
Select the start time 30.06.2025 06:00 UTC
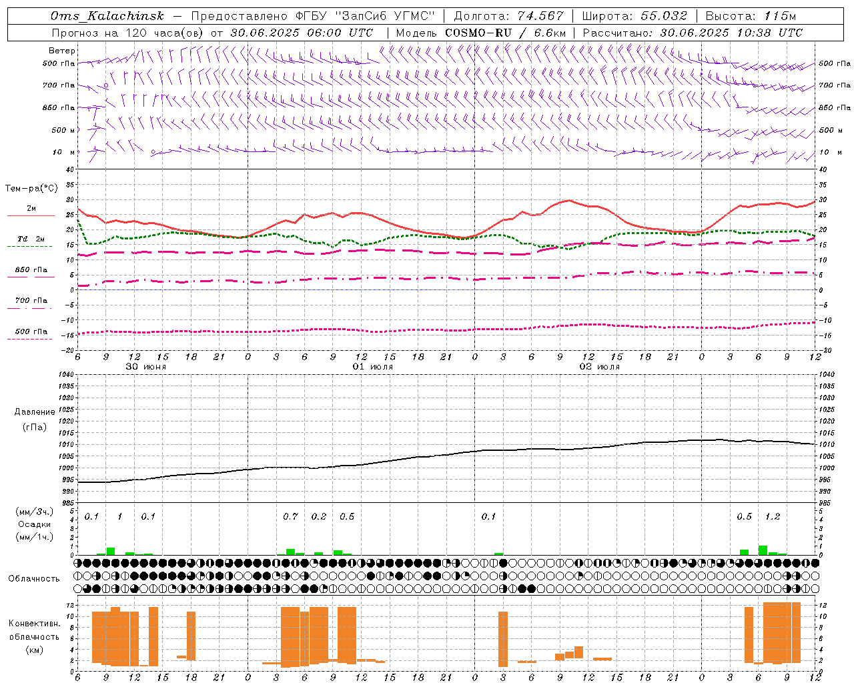point(302,33)
